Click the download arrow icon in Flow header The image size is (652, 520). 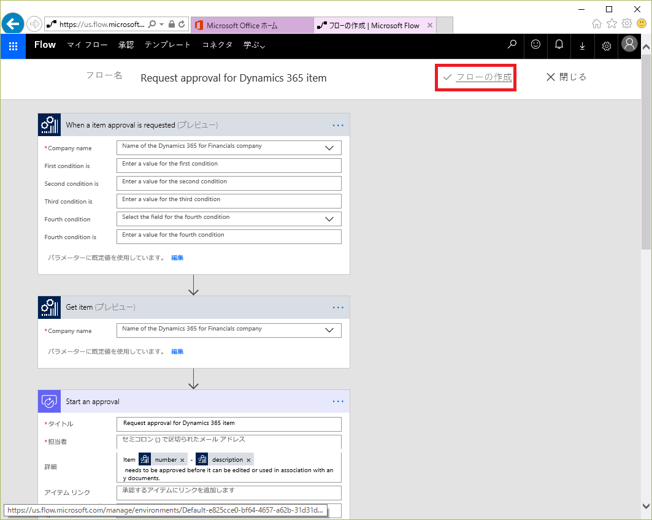(x=582, y=46)
